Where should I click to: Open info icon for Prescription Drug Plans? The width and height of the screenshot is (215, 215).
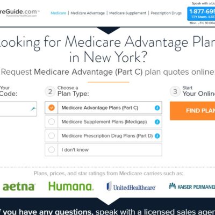[157, 136]
